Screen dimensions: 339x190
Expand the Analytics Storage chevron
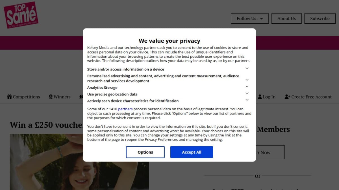click(x=247, y=87)
